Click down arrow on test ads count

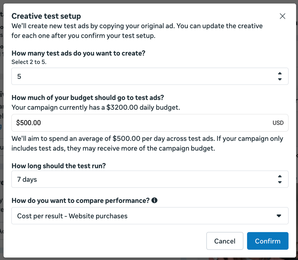(x=280, y=79)
